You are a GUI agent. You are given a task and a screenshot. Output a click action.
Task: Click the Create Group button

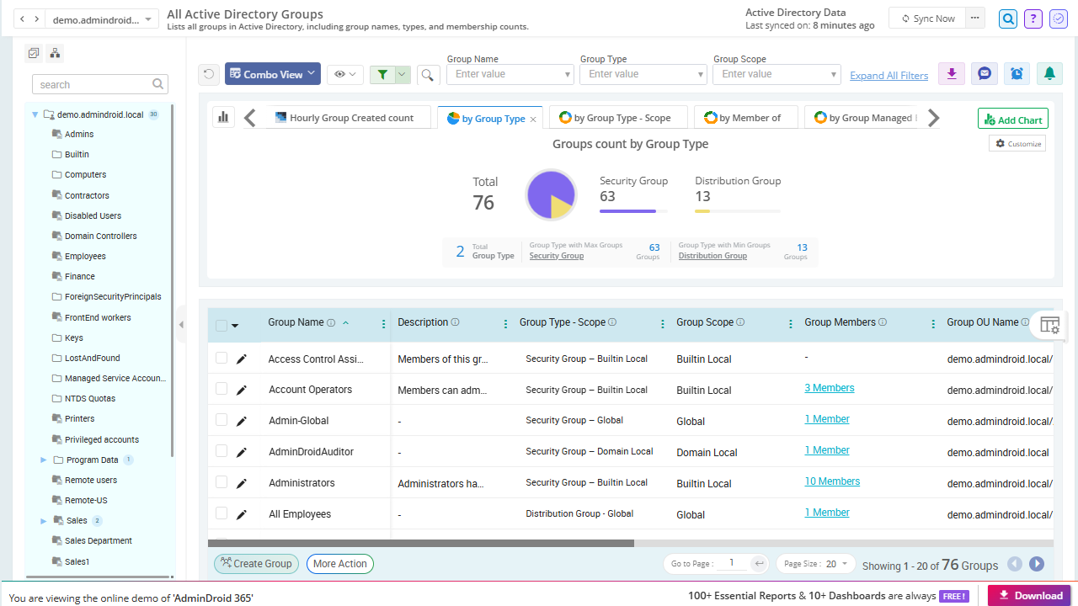coord(256,564)
